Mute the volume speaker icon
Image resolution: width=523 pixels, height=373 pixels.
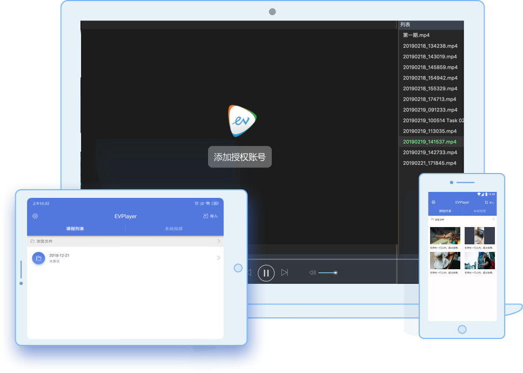click(312, 272)
